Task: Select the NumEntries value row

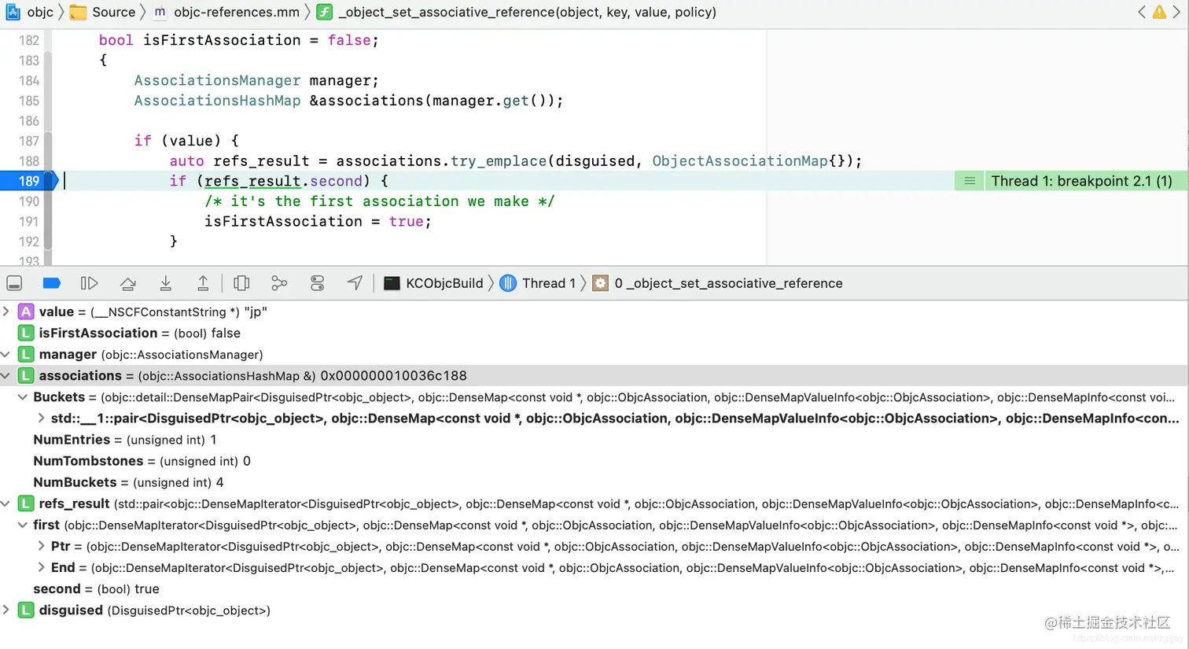Action: [x=594, y=440]
